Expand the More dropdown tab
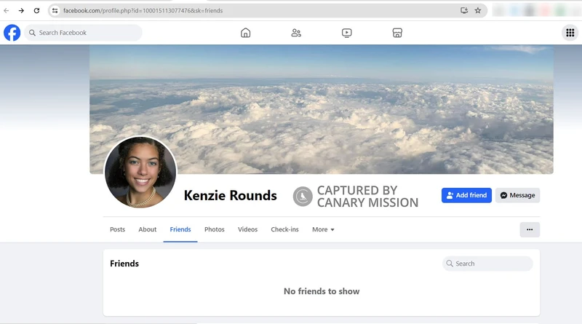582x324 pixels. (x=323, y=229)
